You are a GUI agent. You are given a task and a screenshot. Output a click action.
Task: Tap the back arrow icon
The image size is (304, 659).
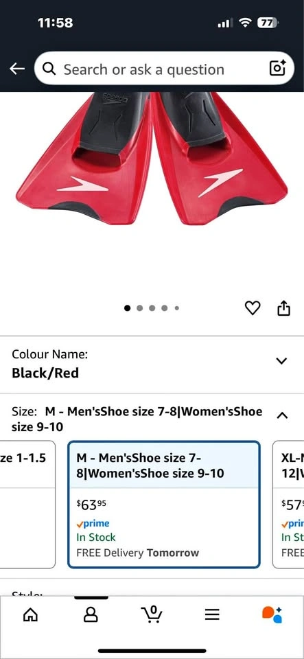pyautogui.click(x=17, y=69)
